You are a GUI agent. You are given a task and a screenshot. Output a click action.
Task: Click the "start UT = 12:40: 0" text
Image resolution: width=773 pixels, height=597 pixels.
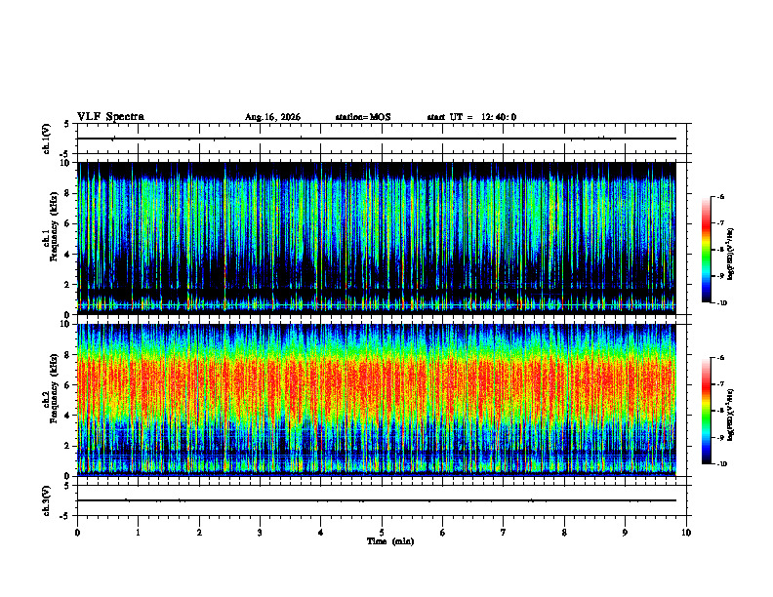pyautogui.click(x=471, y=117)
